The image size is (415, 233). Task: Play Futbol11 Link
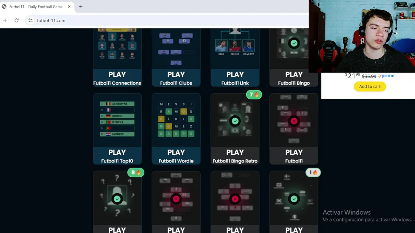[x=235, y=78]
